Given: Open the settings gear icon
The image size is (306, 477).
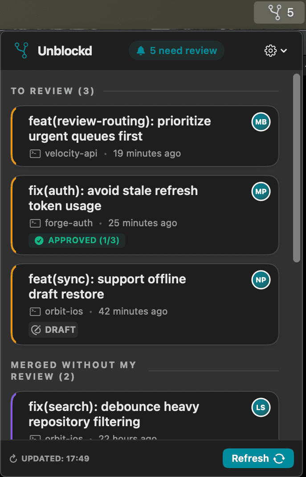Looking at the screenshot, I should tap(270, 50).
